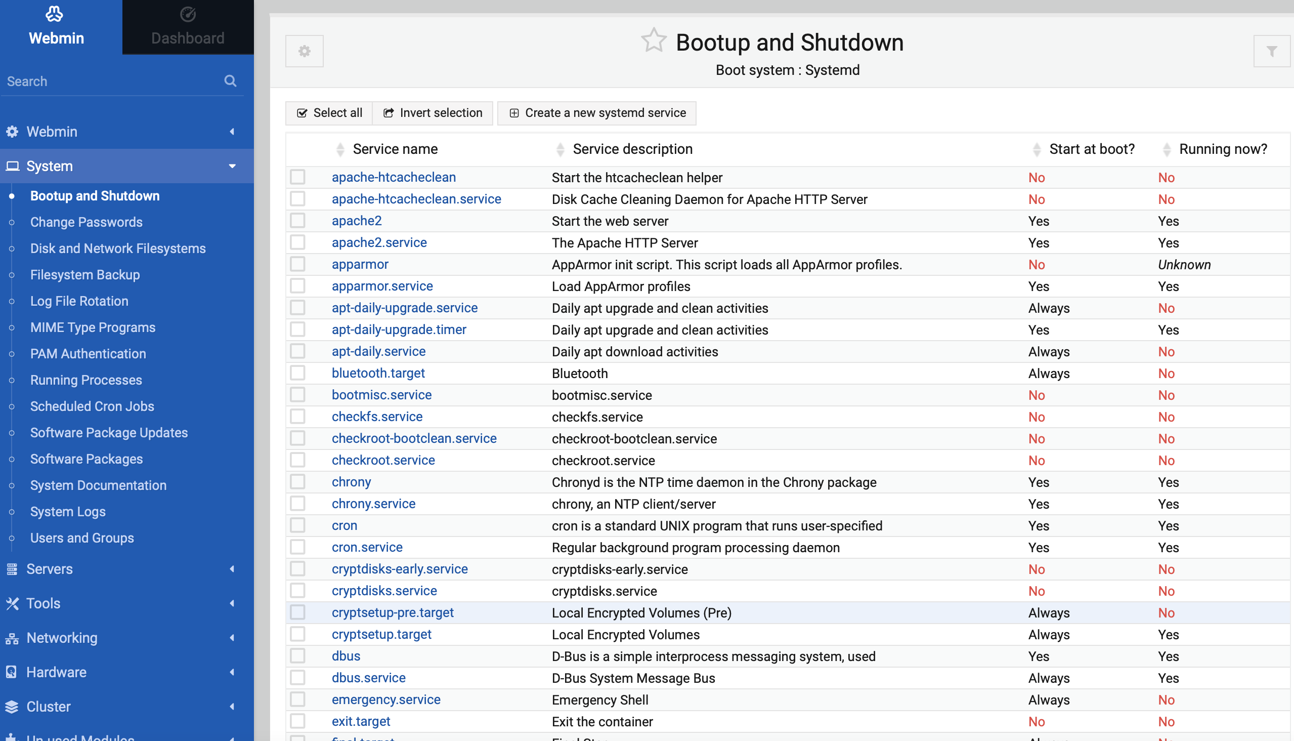1294x741 pixels.
Task: Sort by Service description arrows
Action: pyautogui.click(x=560, y=149)
